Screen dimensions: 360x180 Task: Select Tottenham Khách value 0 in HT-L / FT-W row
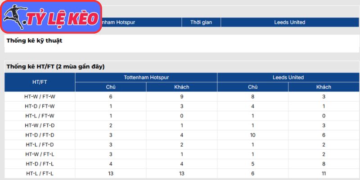(182, 116)
